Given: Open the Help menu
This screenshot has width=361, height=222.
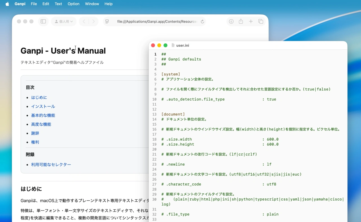Looking at the screenshot, I should 109,4.
